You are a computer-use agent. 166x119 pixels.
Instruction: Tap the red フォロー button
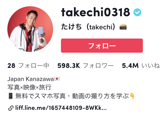click(102, 46)
